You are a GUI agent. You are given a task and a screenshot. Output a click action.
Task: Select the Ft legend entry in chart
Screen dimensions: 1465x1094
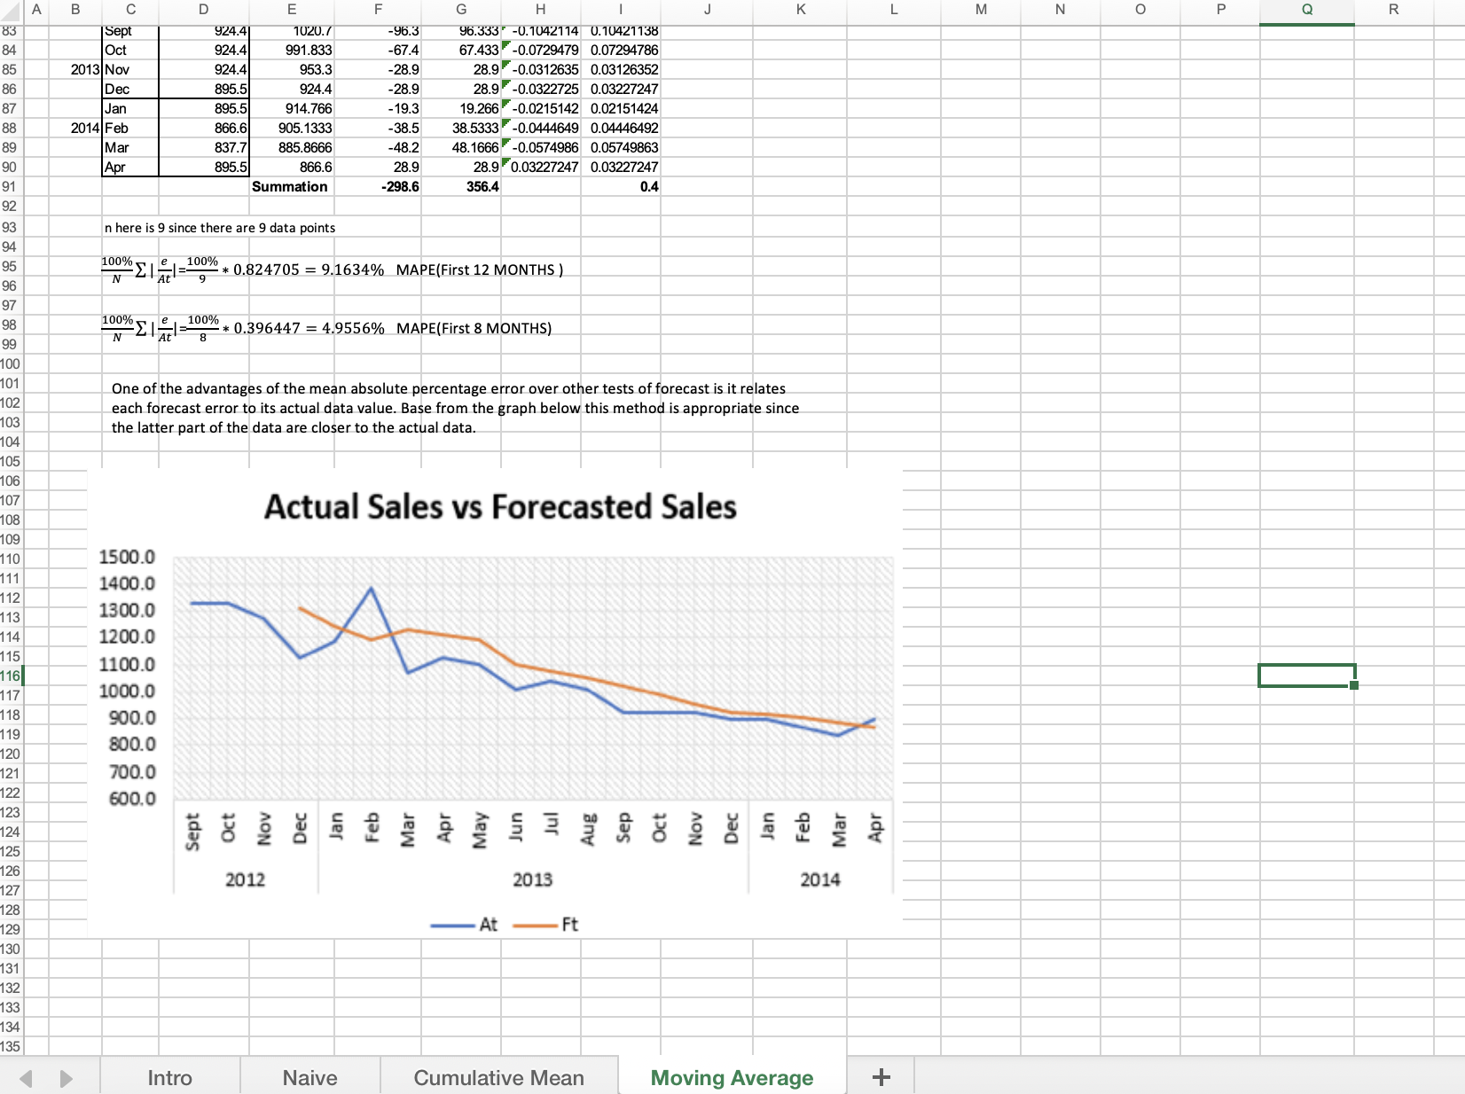546,925
